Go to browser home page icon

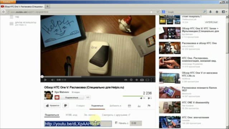coord(217,12)
